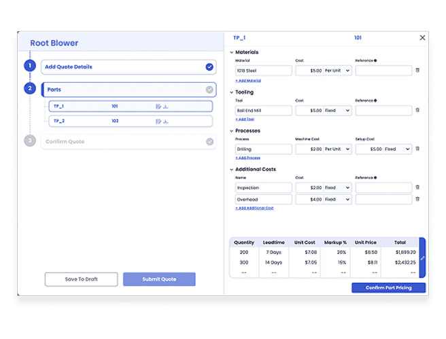
Task: Click the edit icon on TP_1 part
Action: [x=158, y=107]
